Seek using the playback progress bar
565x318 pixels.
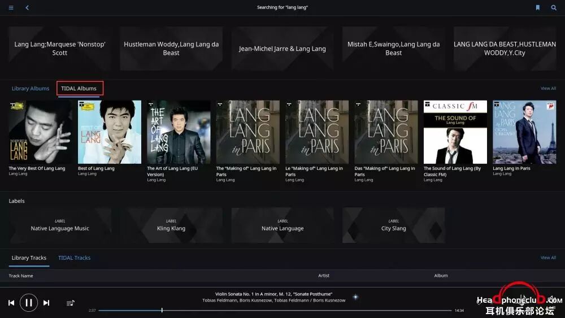[x=275, y=310]
